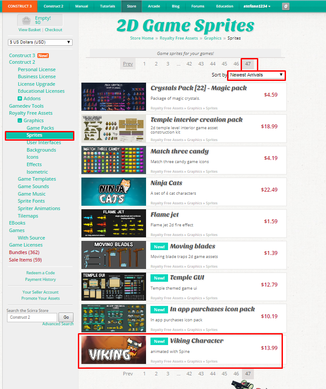Screen dimensions: 326x389
Task: Open the Construct 3 navbar tab
Action: coord(20,6)
